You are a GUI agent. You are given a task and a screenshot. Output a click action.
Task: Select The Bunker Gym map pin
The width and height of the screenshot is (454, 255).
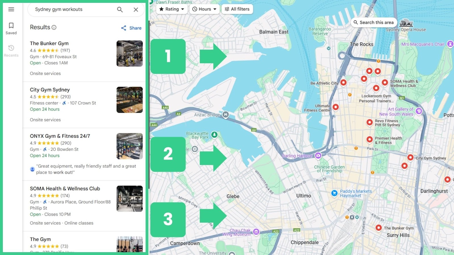(379, 228)
